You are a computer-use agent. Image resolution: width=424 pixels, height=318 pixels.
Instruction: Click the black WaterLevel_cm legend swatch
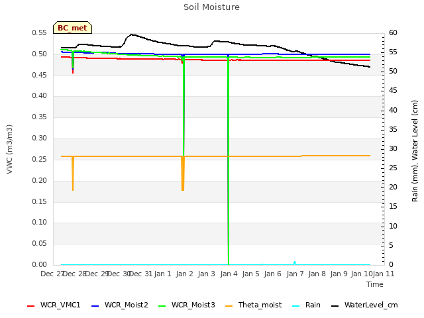point(335,306)
